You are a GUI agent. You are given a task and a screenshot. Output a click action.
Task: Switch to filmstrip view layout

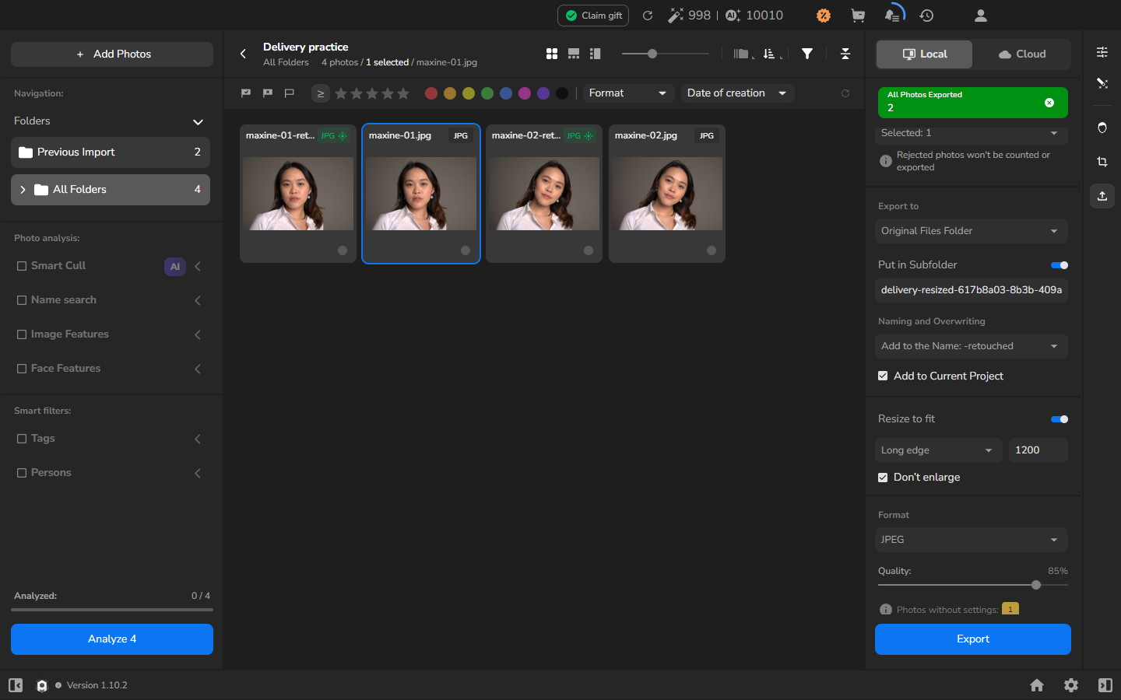(574, 54)
